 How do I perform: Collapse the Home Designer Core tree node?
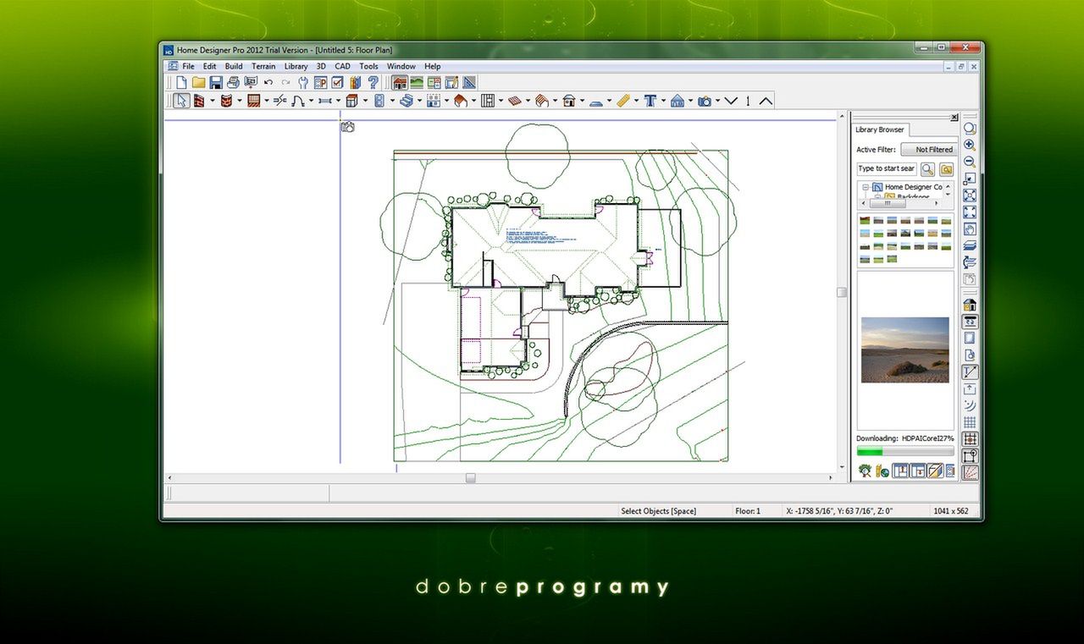[x=866, y=187]
